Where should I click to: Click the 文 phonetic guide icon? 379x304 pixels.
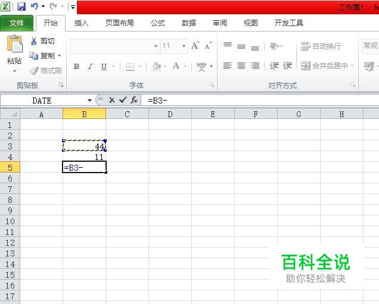point(201,67)
